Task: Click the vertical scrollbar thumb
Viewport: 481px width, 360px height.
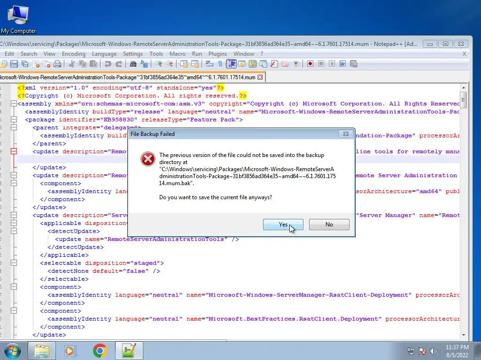Action: (464, 100)
